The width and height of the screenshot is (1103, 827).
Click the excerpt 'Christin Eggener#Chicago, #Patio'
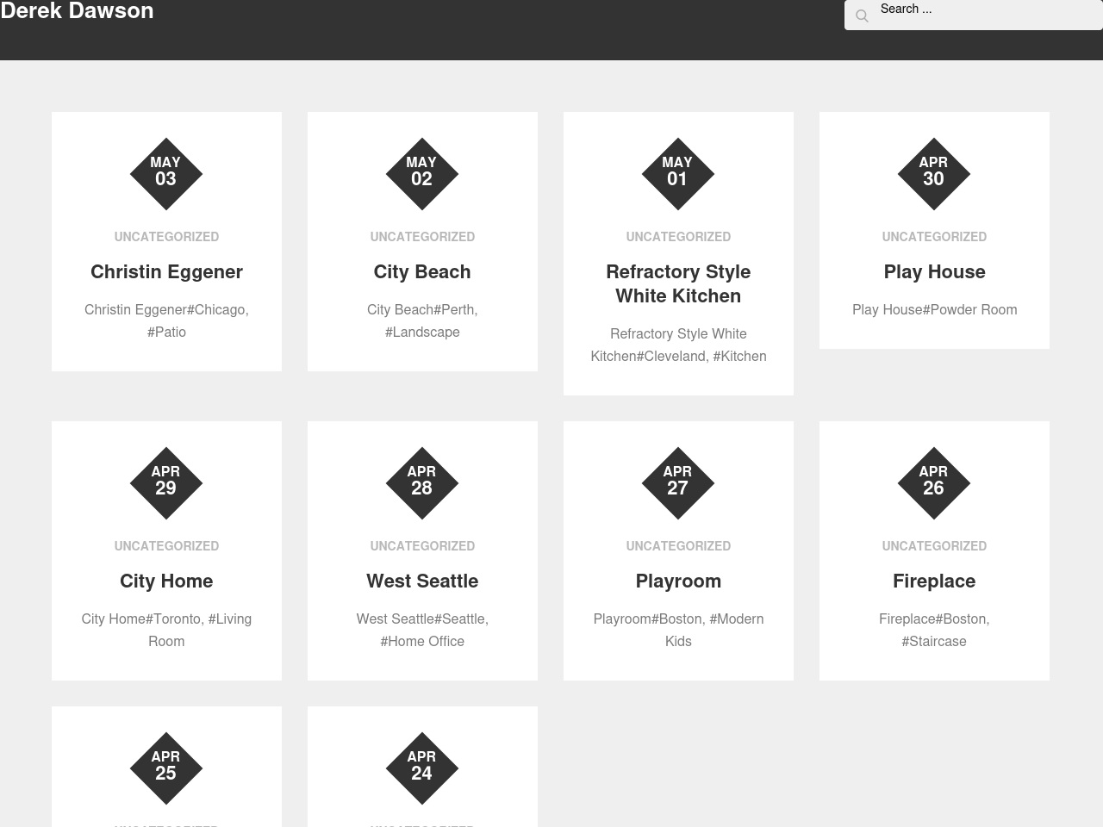click(x=166, y=320)
